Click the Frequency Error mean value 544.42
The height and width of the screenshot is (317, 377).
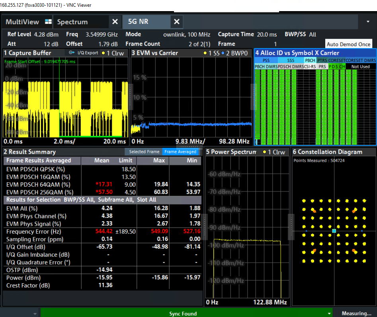(104, 231)
